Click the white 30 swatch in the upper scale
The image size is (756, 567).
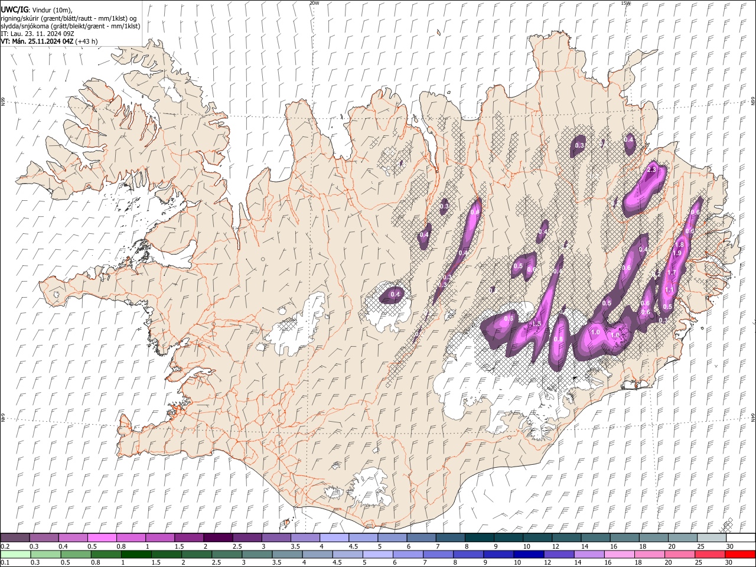[x=741, y=538]
